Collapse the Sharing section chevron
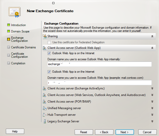 152,36
